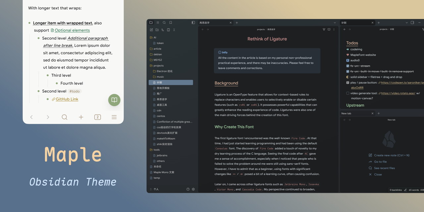Click projects breadcrumb in main pane

(x=261, y=29)
